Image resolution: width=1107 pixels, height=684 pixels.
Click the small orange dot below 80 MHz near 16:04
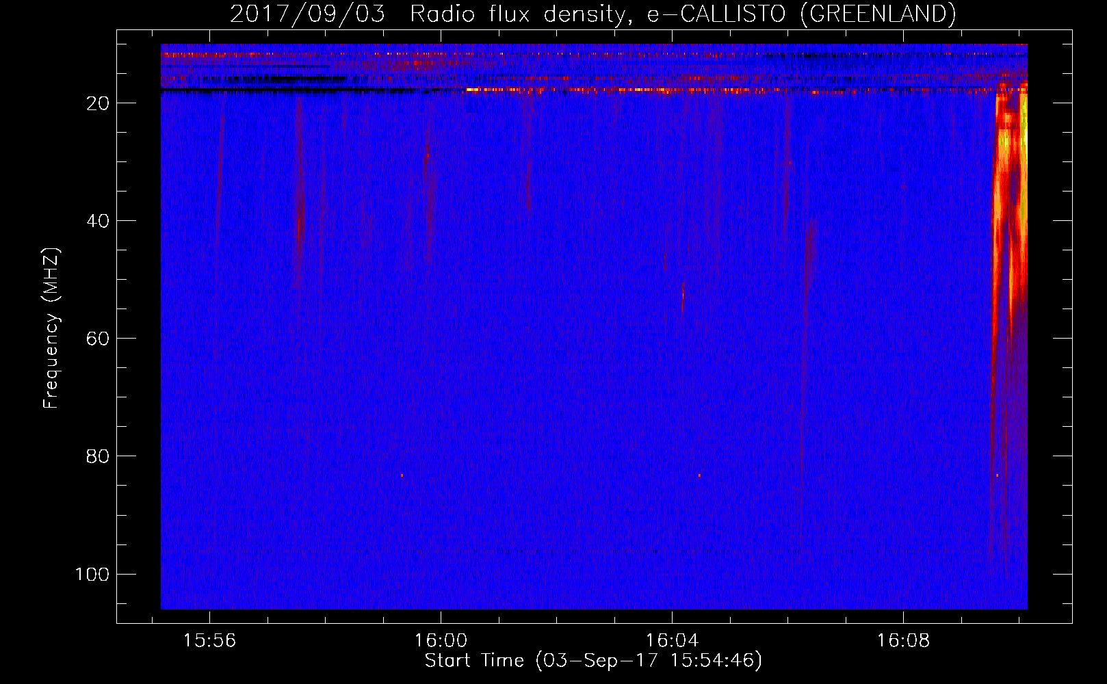tap(699, 475)
